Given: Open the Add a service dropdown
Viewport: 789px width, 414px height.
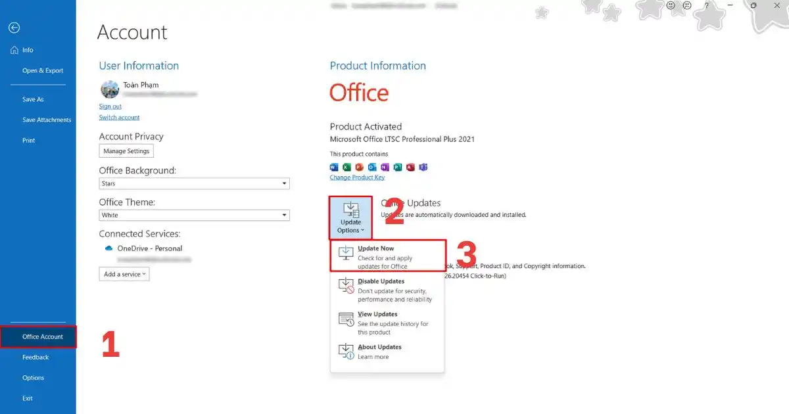Looking at the screenshot, I should pos(124,274).
